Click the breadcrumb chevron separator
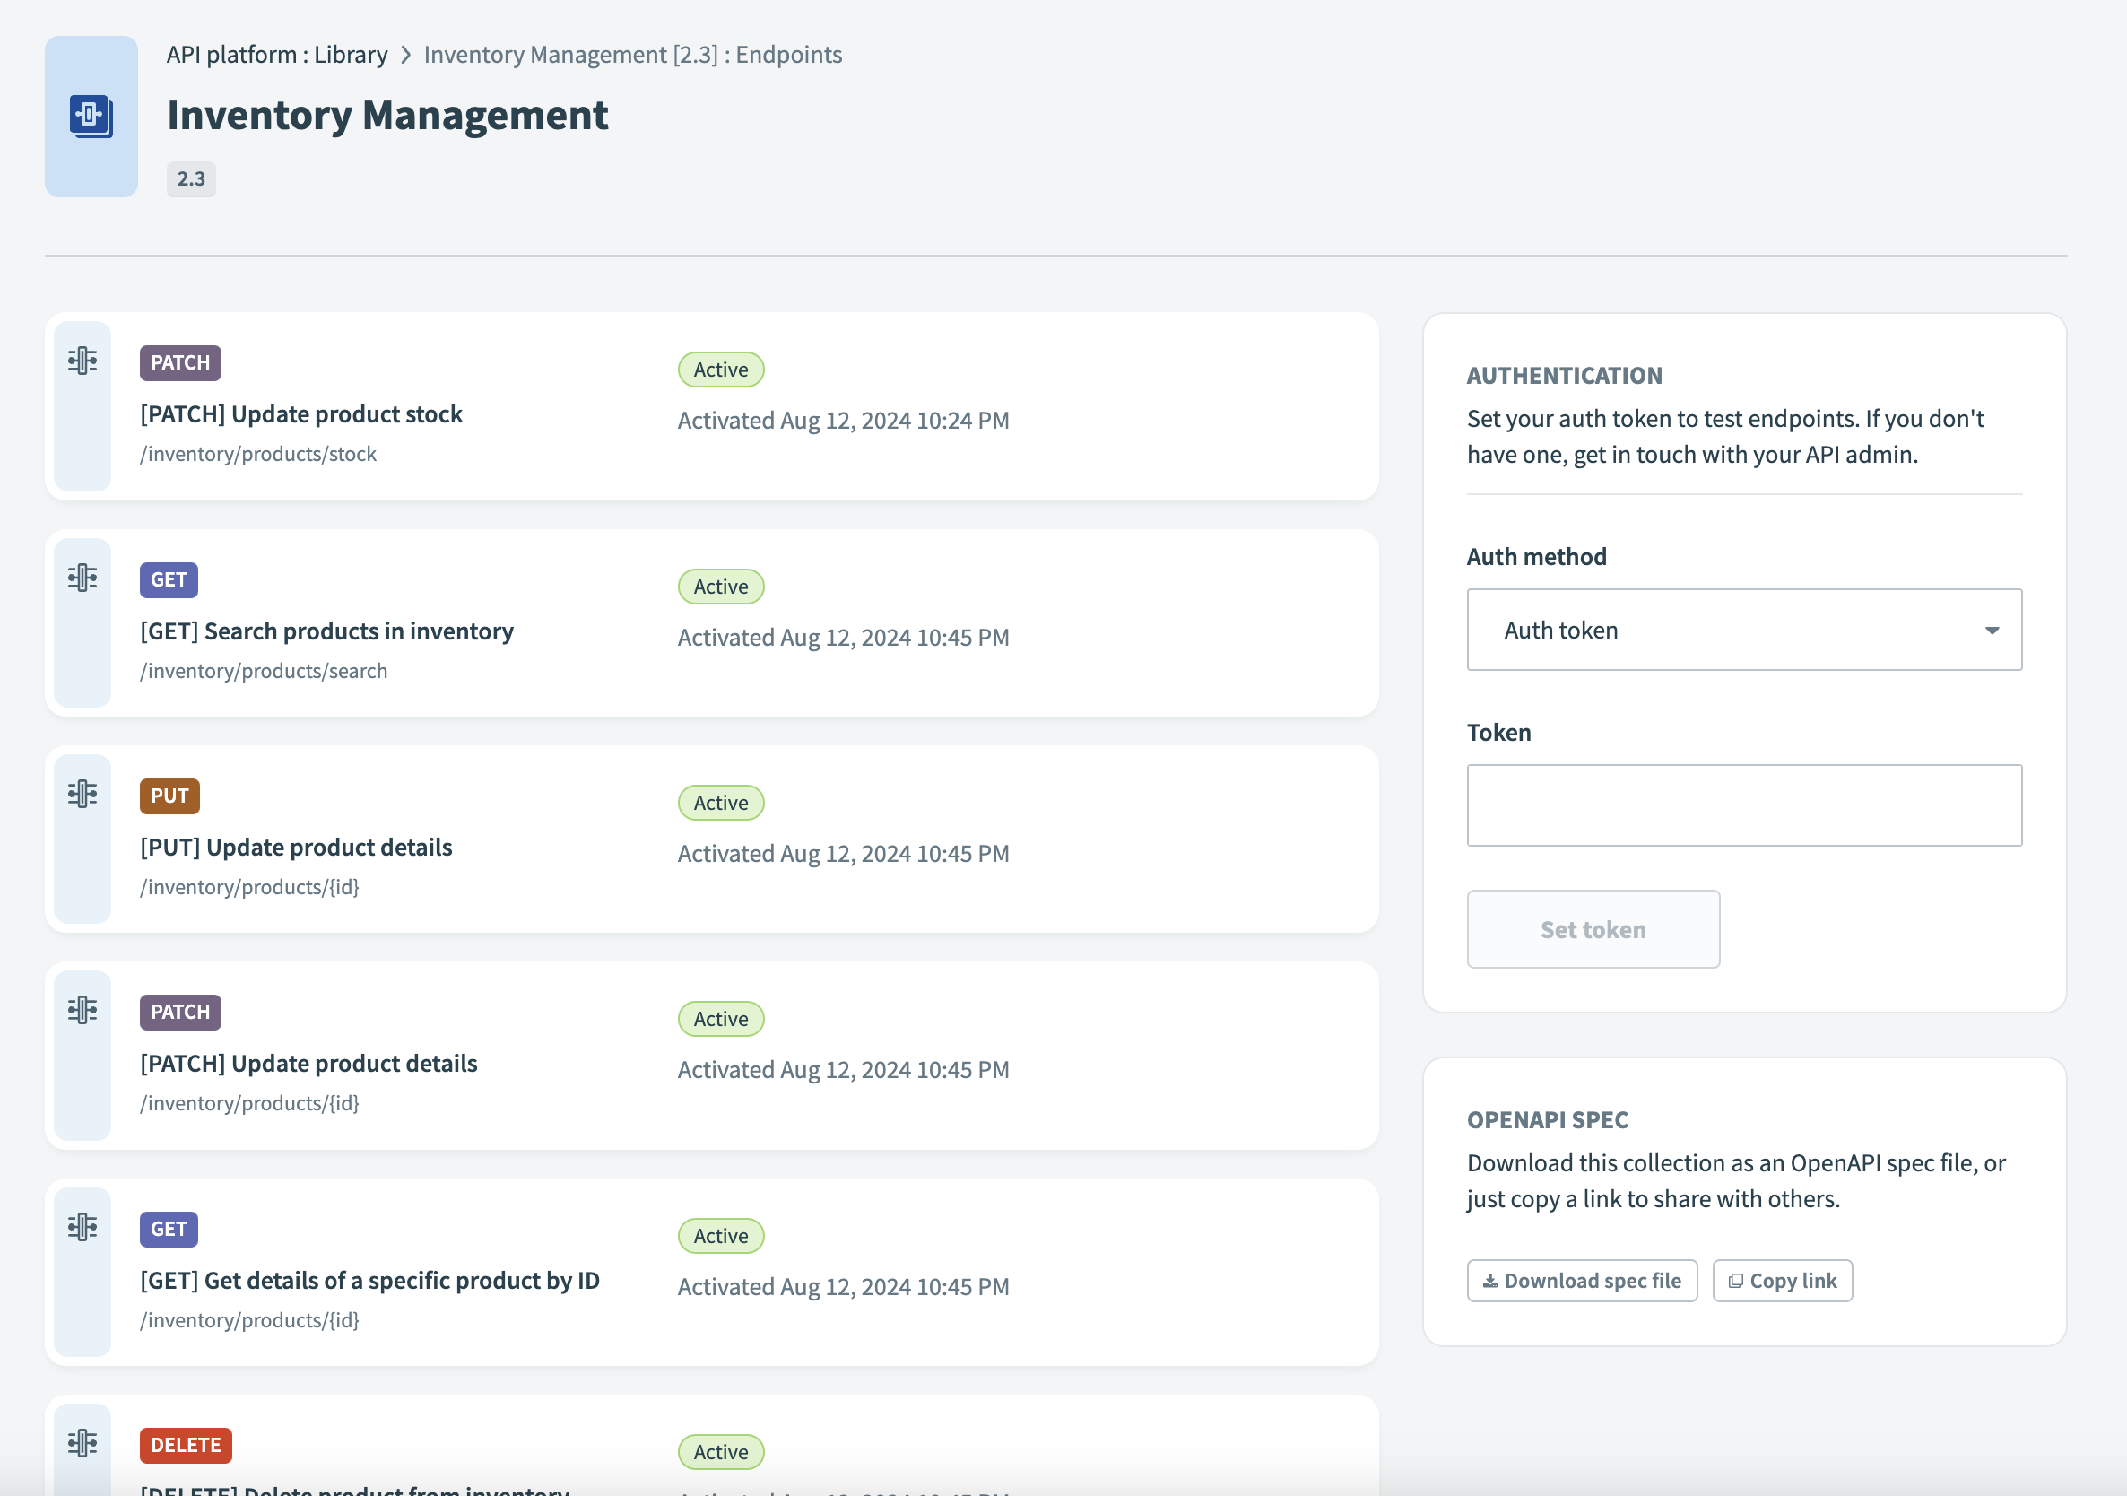This screenshot has width=2127, height=1496. (x=405, y=55)
